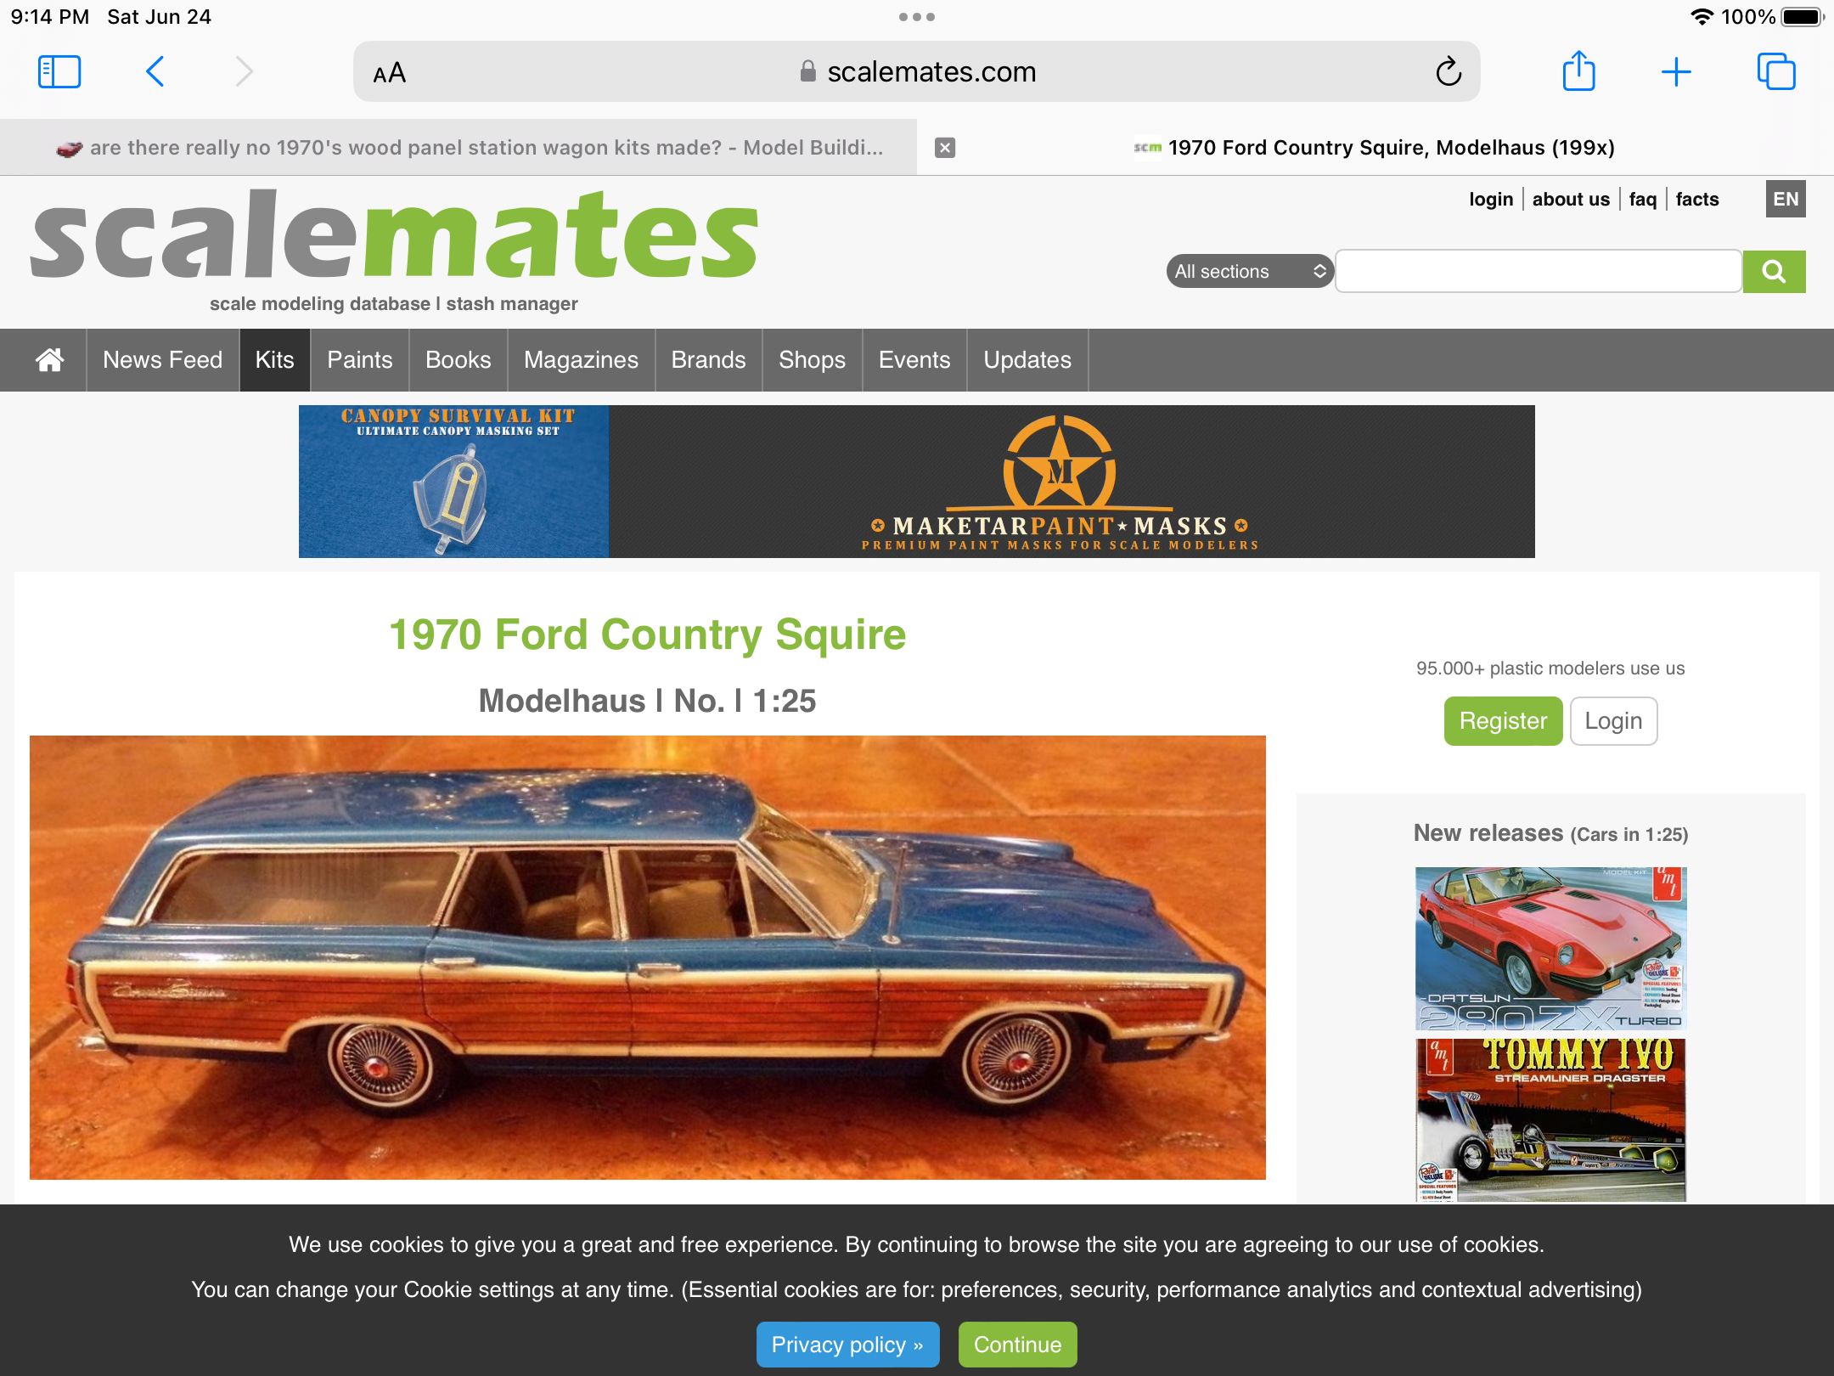Open the AA reader view menu

pos(390,73)
